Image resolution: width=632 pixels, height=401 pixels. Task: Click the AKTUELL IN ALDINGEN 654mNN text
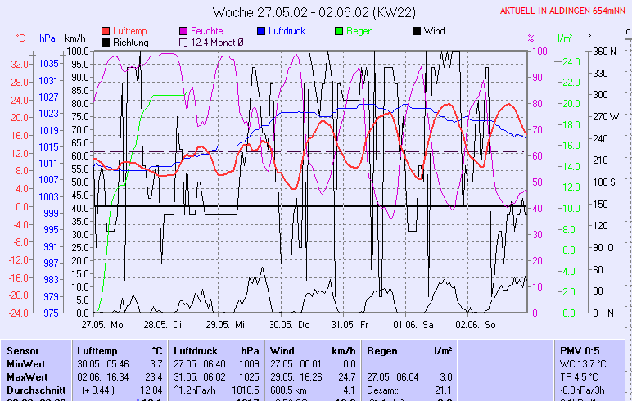pyautogui.click(x=564, y=11)
